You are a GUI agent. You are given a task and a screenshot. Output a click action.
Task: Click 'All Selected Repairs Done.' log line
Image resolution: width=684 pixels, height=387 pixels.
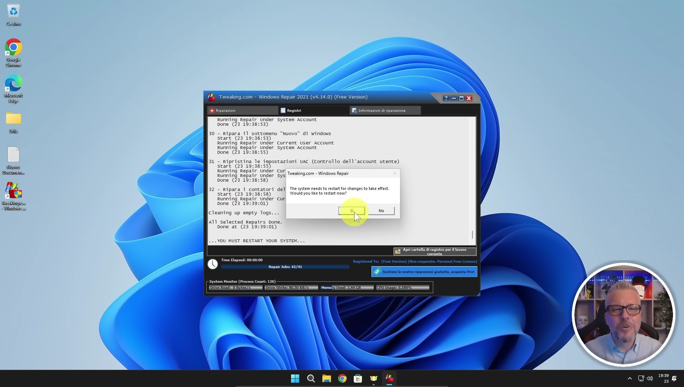pos(245,222)
